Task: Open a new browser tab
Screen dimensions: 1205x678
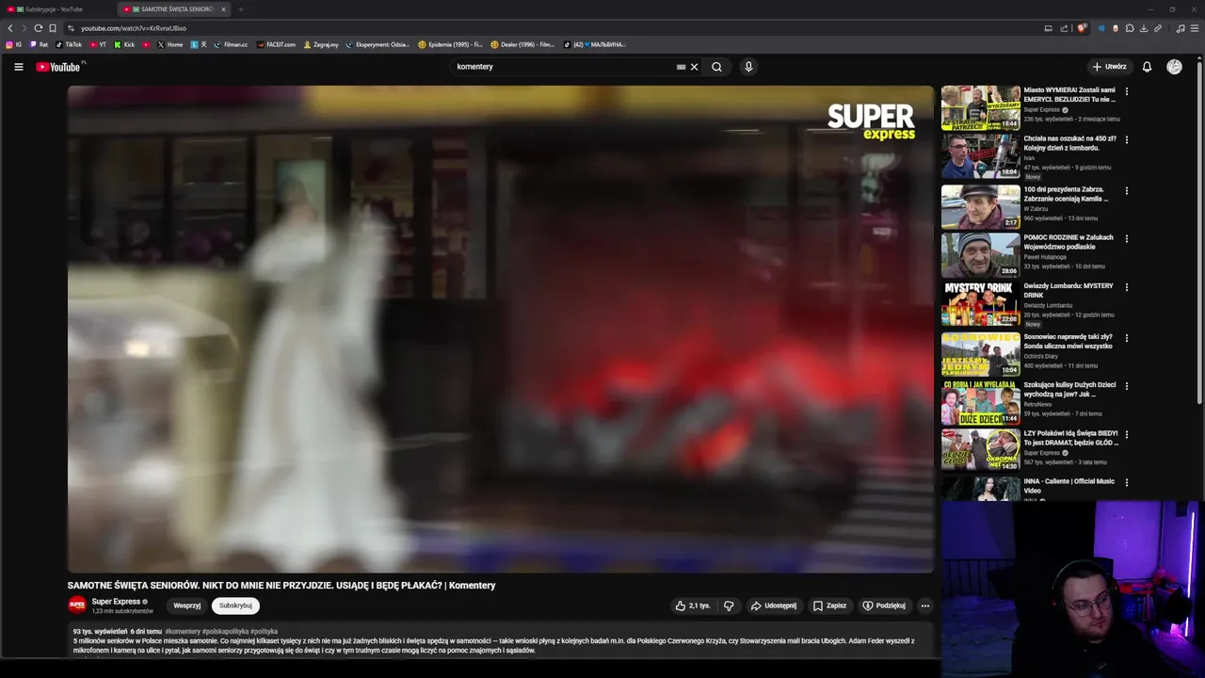Action: (241, 9)
